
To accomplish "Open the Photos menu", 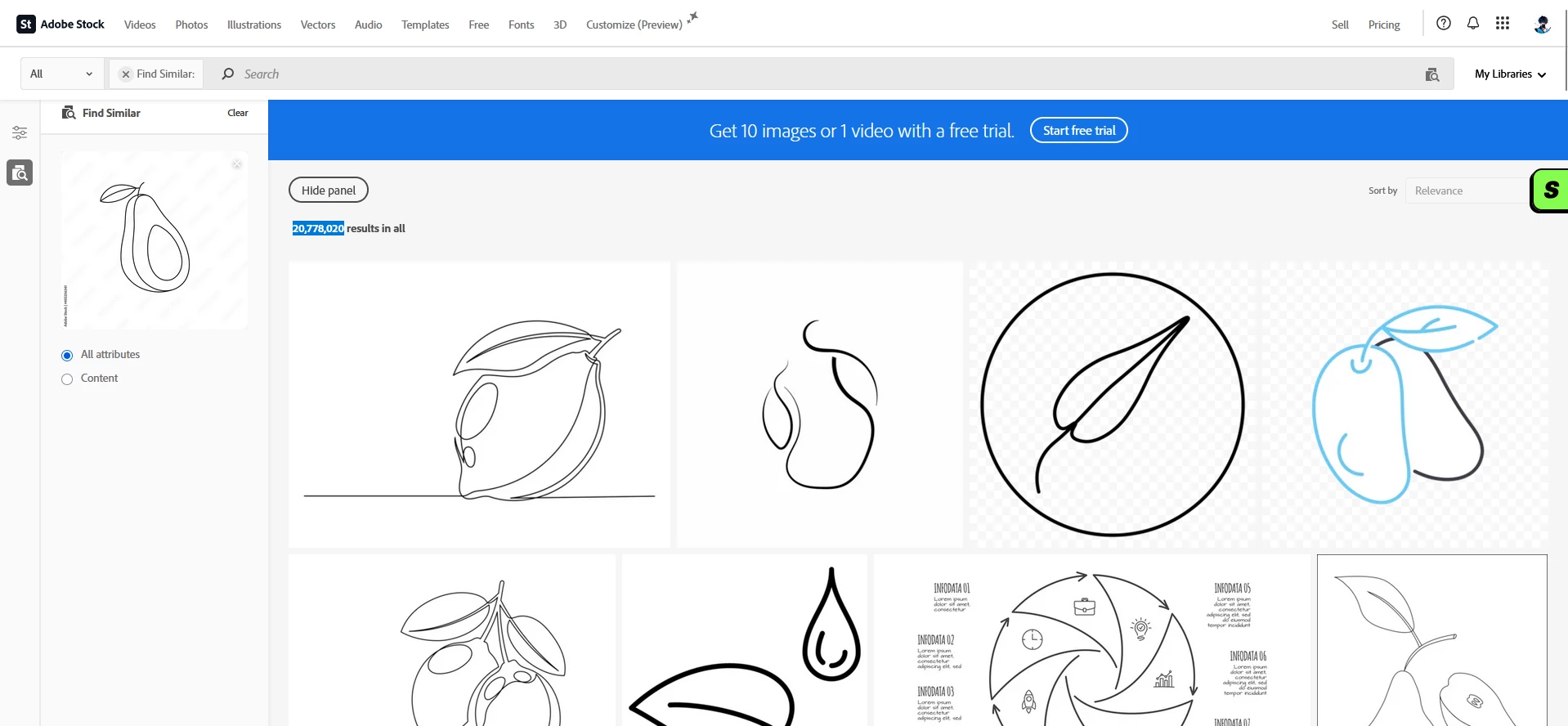I will [x=191, y=25].
